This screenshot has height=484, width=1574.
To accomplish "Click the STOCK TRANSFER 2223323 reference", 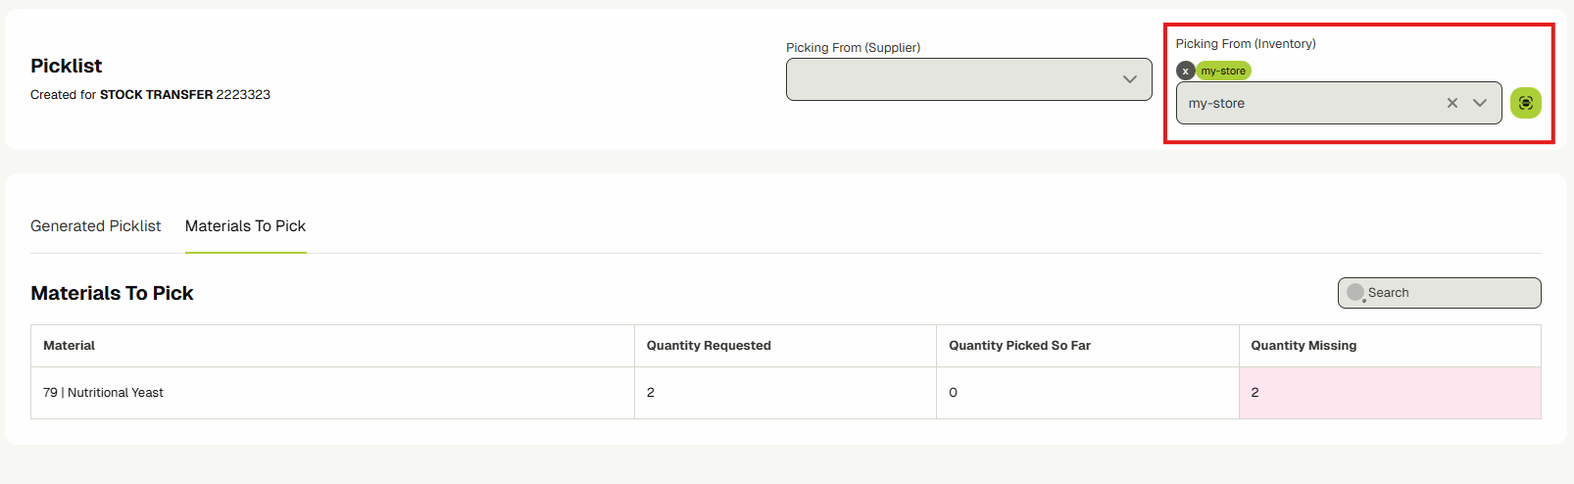I will pos(184,95).
